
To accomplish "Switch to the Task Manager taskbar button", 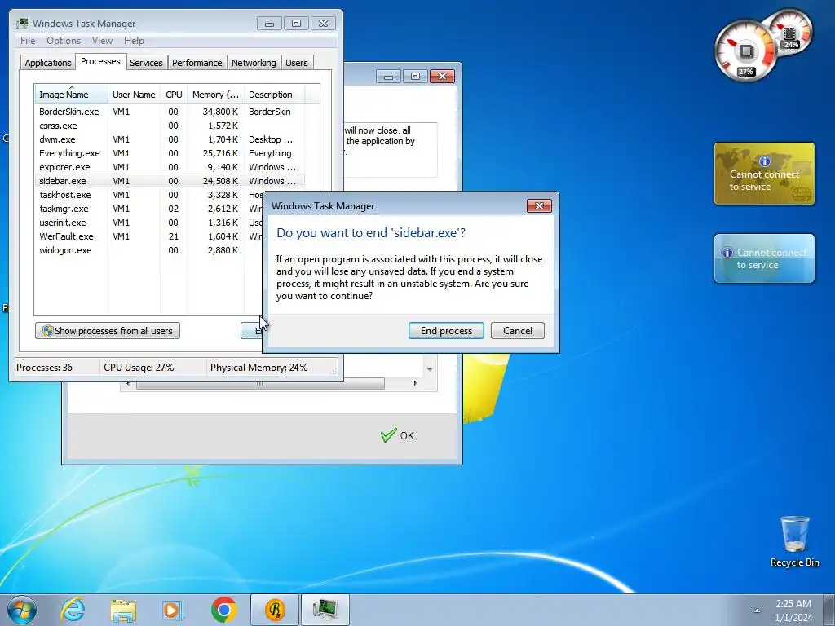I will coord(325,610).
